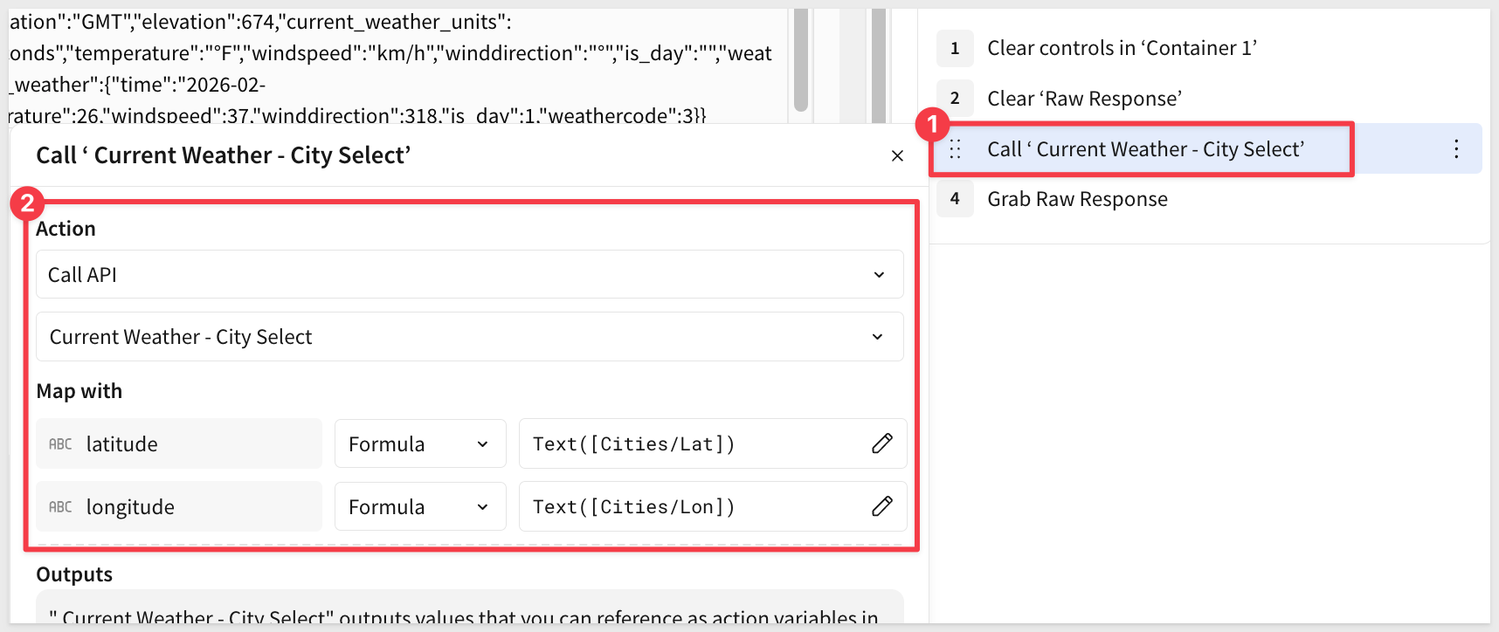Grab the drag handle of action 3
The image size is (1499, 632).
click(x=955, y=149)
